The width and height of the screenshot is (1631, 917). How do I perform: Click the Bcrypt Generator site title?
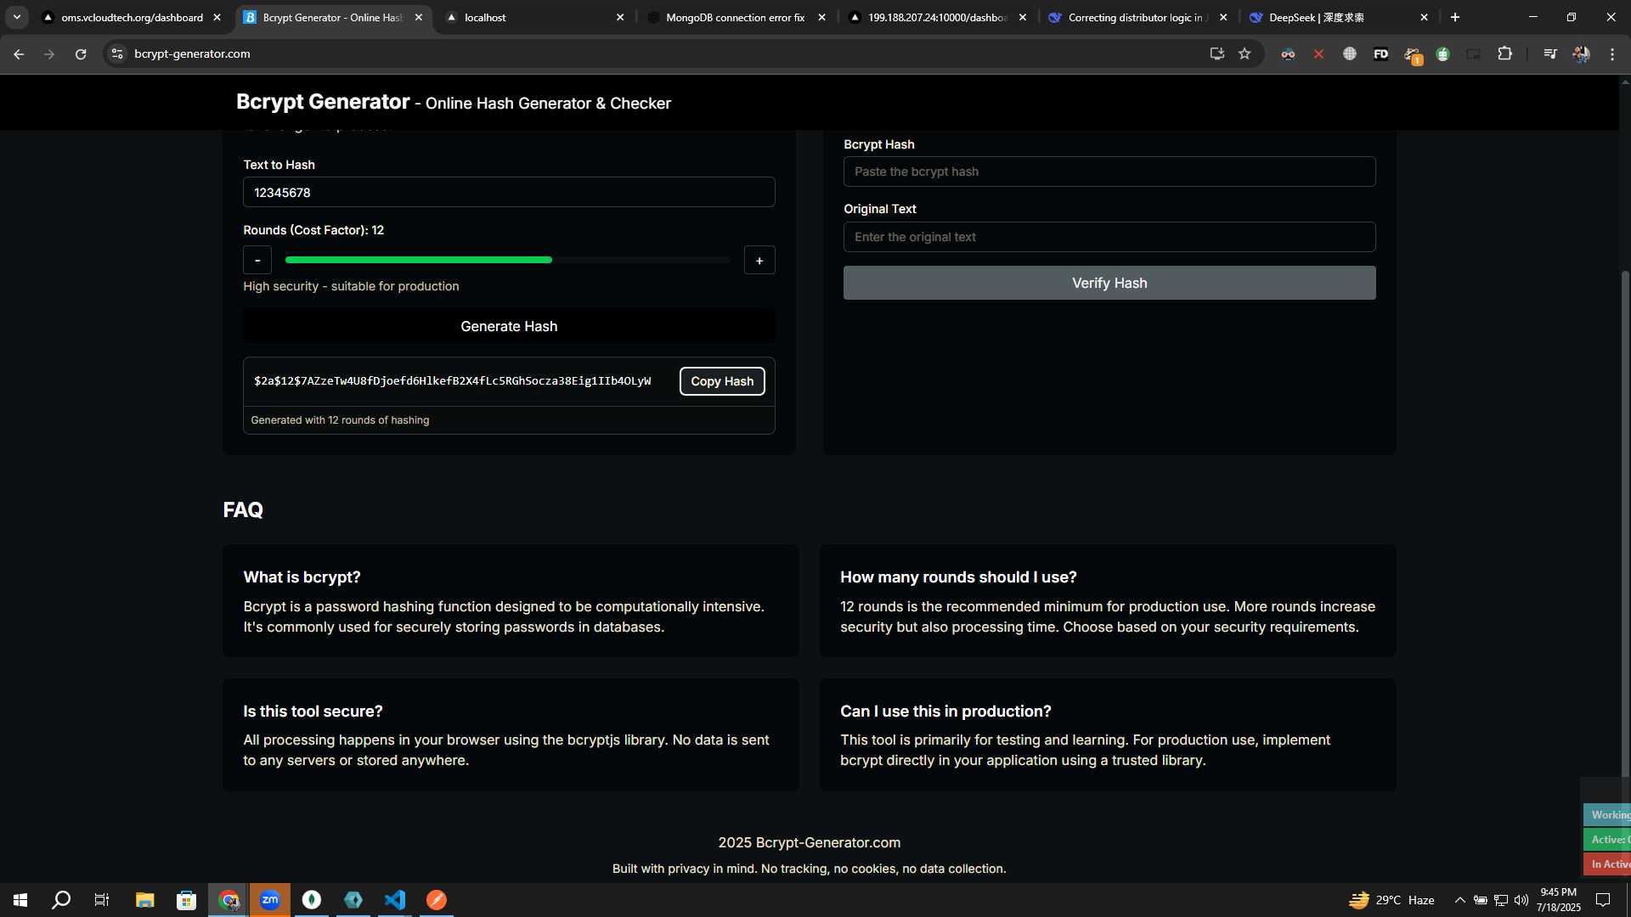pos(323,102)
